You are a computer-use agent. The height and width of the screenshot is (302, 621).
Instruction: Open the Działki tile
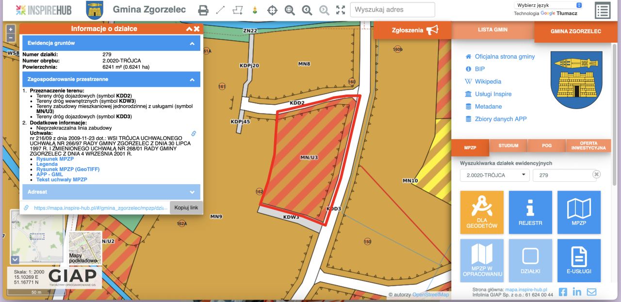tap(530, 261)
